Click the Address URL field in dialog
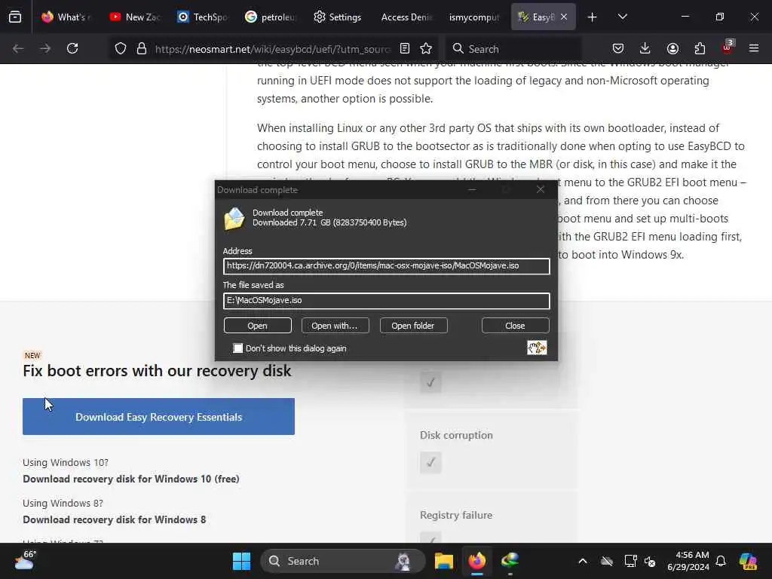The height and width of the screenshot is (579, 772). pyautogui.click(x=387, y=266)
